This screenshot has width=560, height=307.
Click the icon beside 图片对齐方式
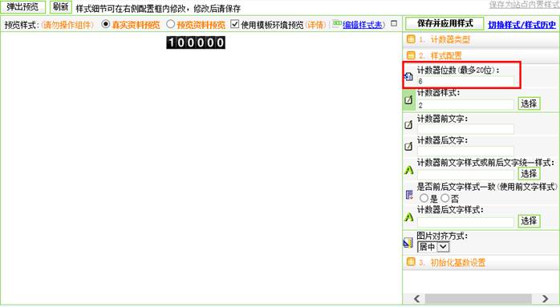click(x=408, y=243)
